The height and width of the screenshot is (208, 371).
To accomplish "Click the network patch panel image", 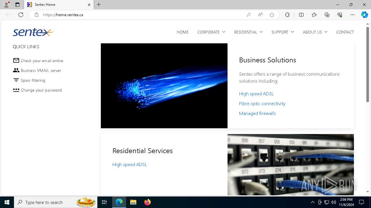I will click(291, 165).
